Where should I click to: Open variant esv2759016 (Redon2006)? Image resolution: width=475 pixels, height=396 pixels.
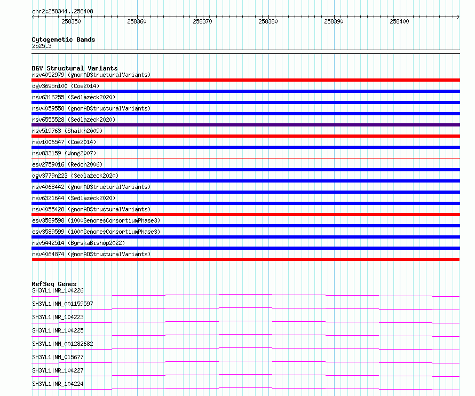67,164
